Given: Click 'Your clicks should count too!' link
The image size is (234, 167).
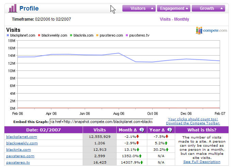Looking at the screenshot, I should [193, 119].
